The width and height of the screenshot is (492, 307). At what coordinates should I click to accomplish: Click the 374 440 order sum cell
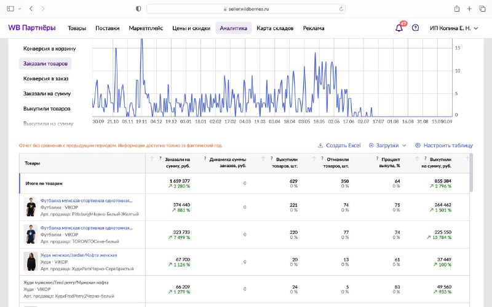coord(181,205)
